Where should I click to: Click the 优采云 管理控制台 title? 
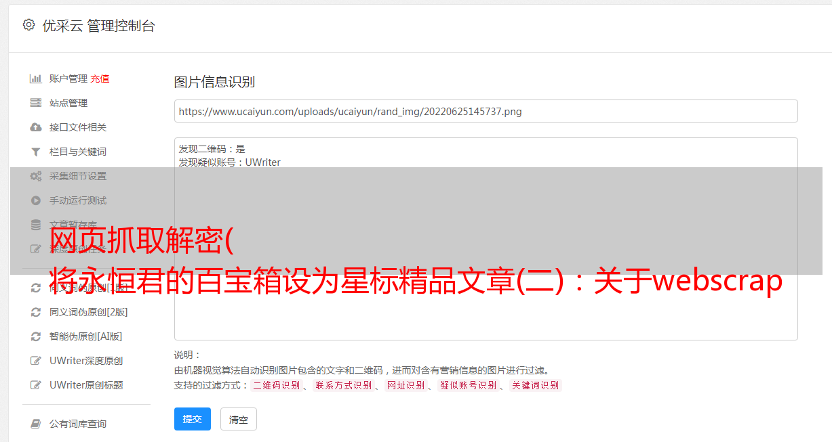pos(98,26)
